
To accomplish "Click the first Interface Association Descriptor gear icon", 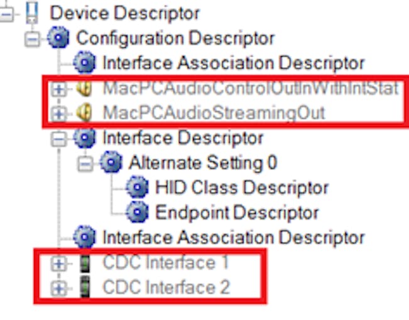I will [x=85, y=63].
